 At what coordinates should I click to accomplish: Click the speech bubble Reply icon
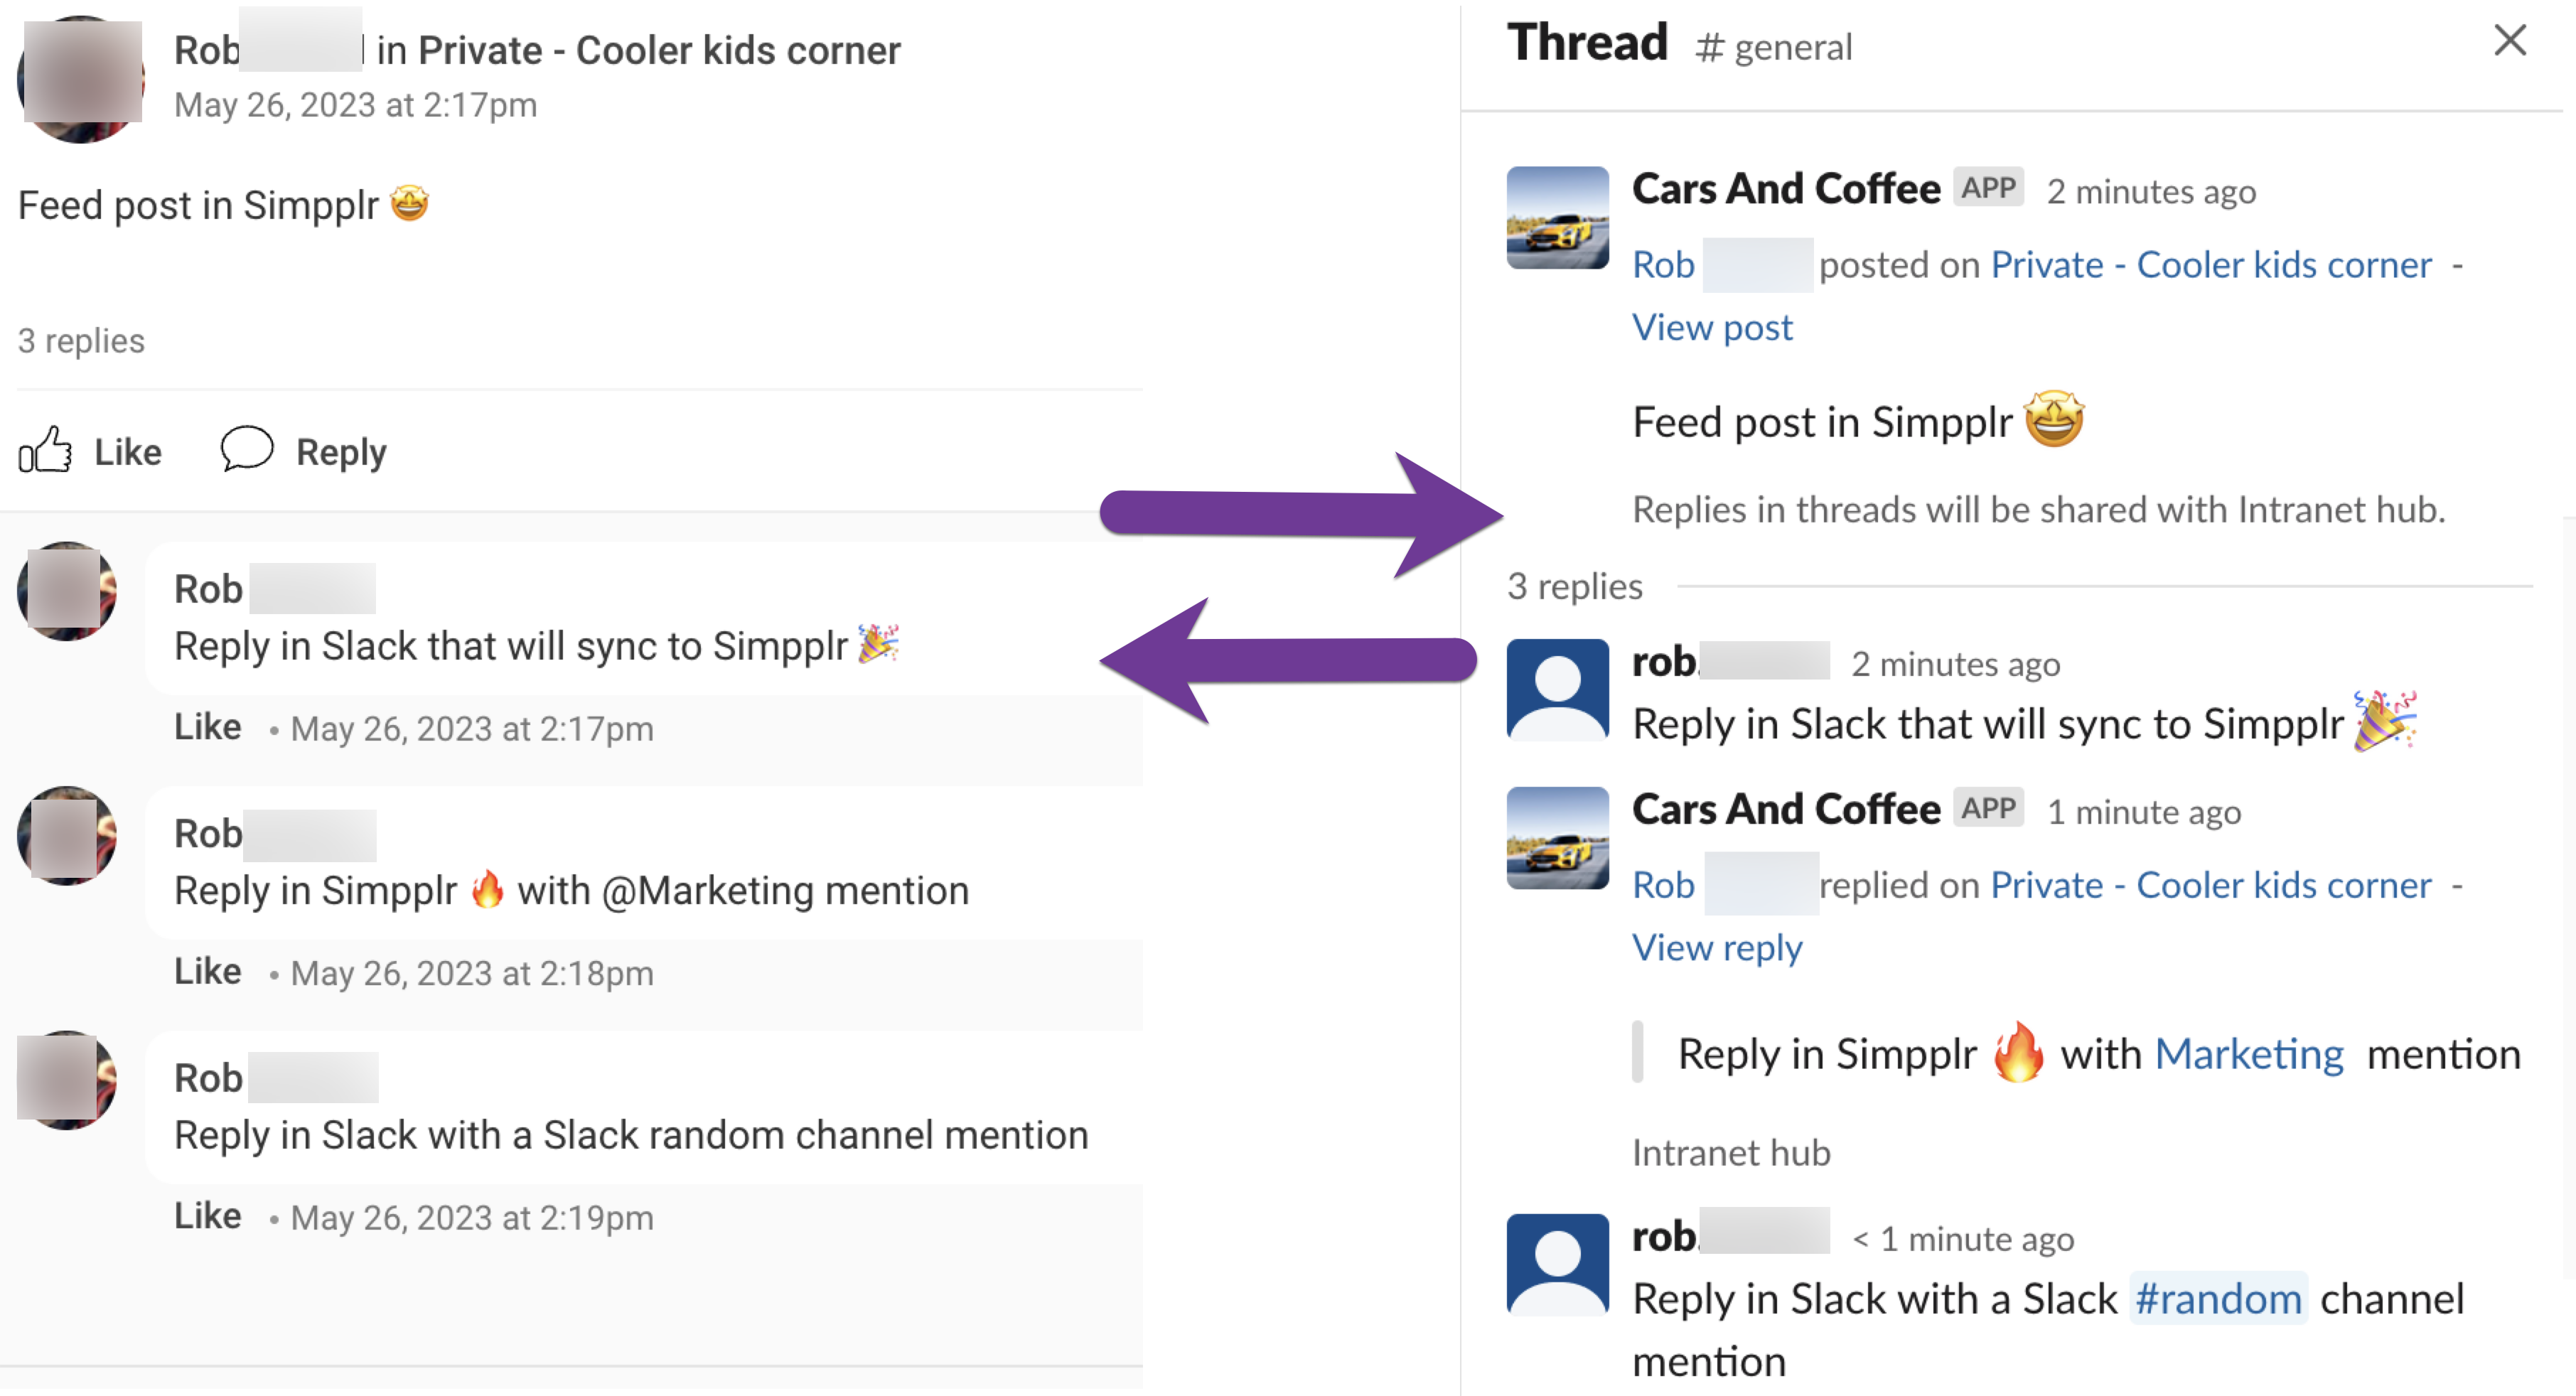tap(246, 448)
